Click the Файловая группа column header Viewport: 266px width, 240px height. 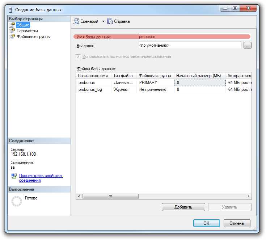click(155, 76)
